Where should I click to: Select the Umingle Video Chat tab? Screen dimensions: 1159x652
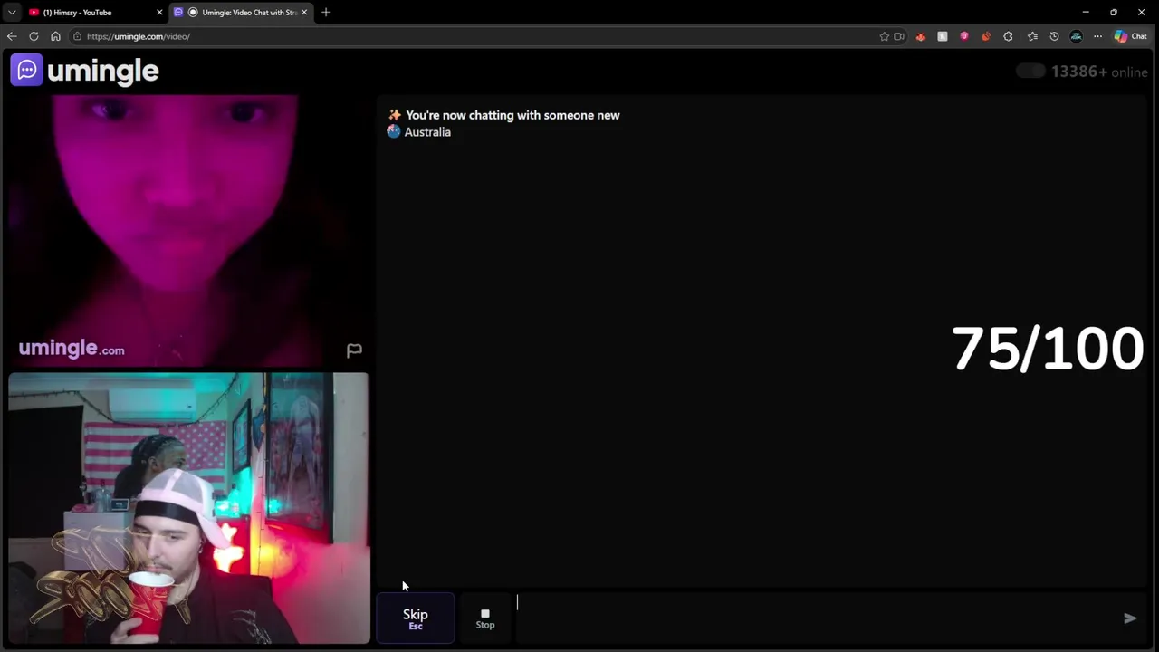click(x=241, y=12)
